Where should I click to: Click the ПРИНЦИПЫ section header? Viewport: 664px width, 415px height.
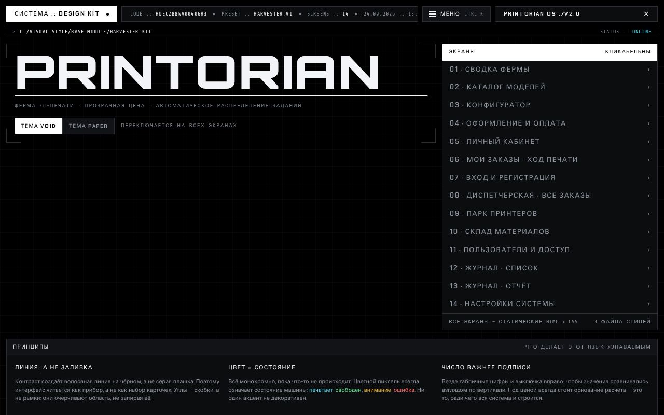coord(332,347)
